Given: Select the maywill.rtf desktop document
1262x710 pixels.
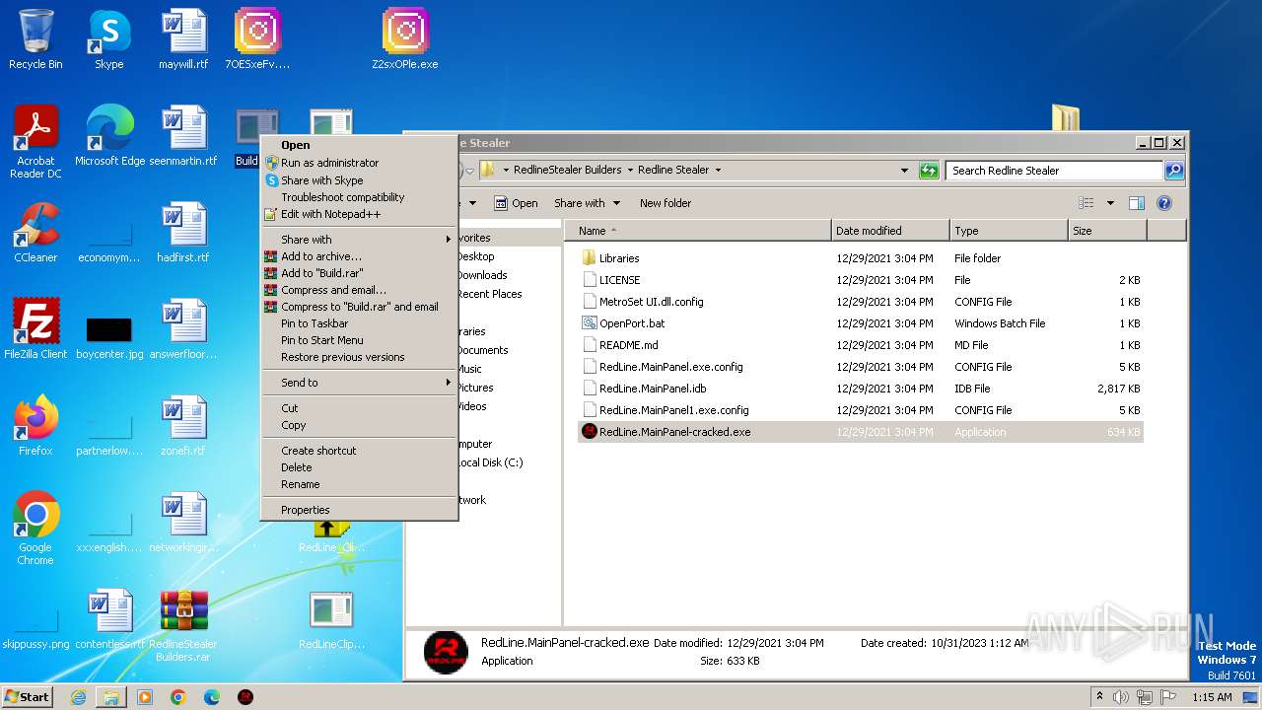Looking at the screenshot, I should coord(183,39).
